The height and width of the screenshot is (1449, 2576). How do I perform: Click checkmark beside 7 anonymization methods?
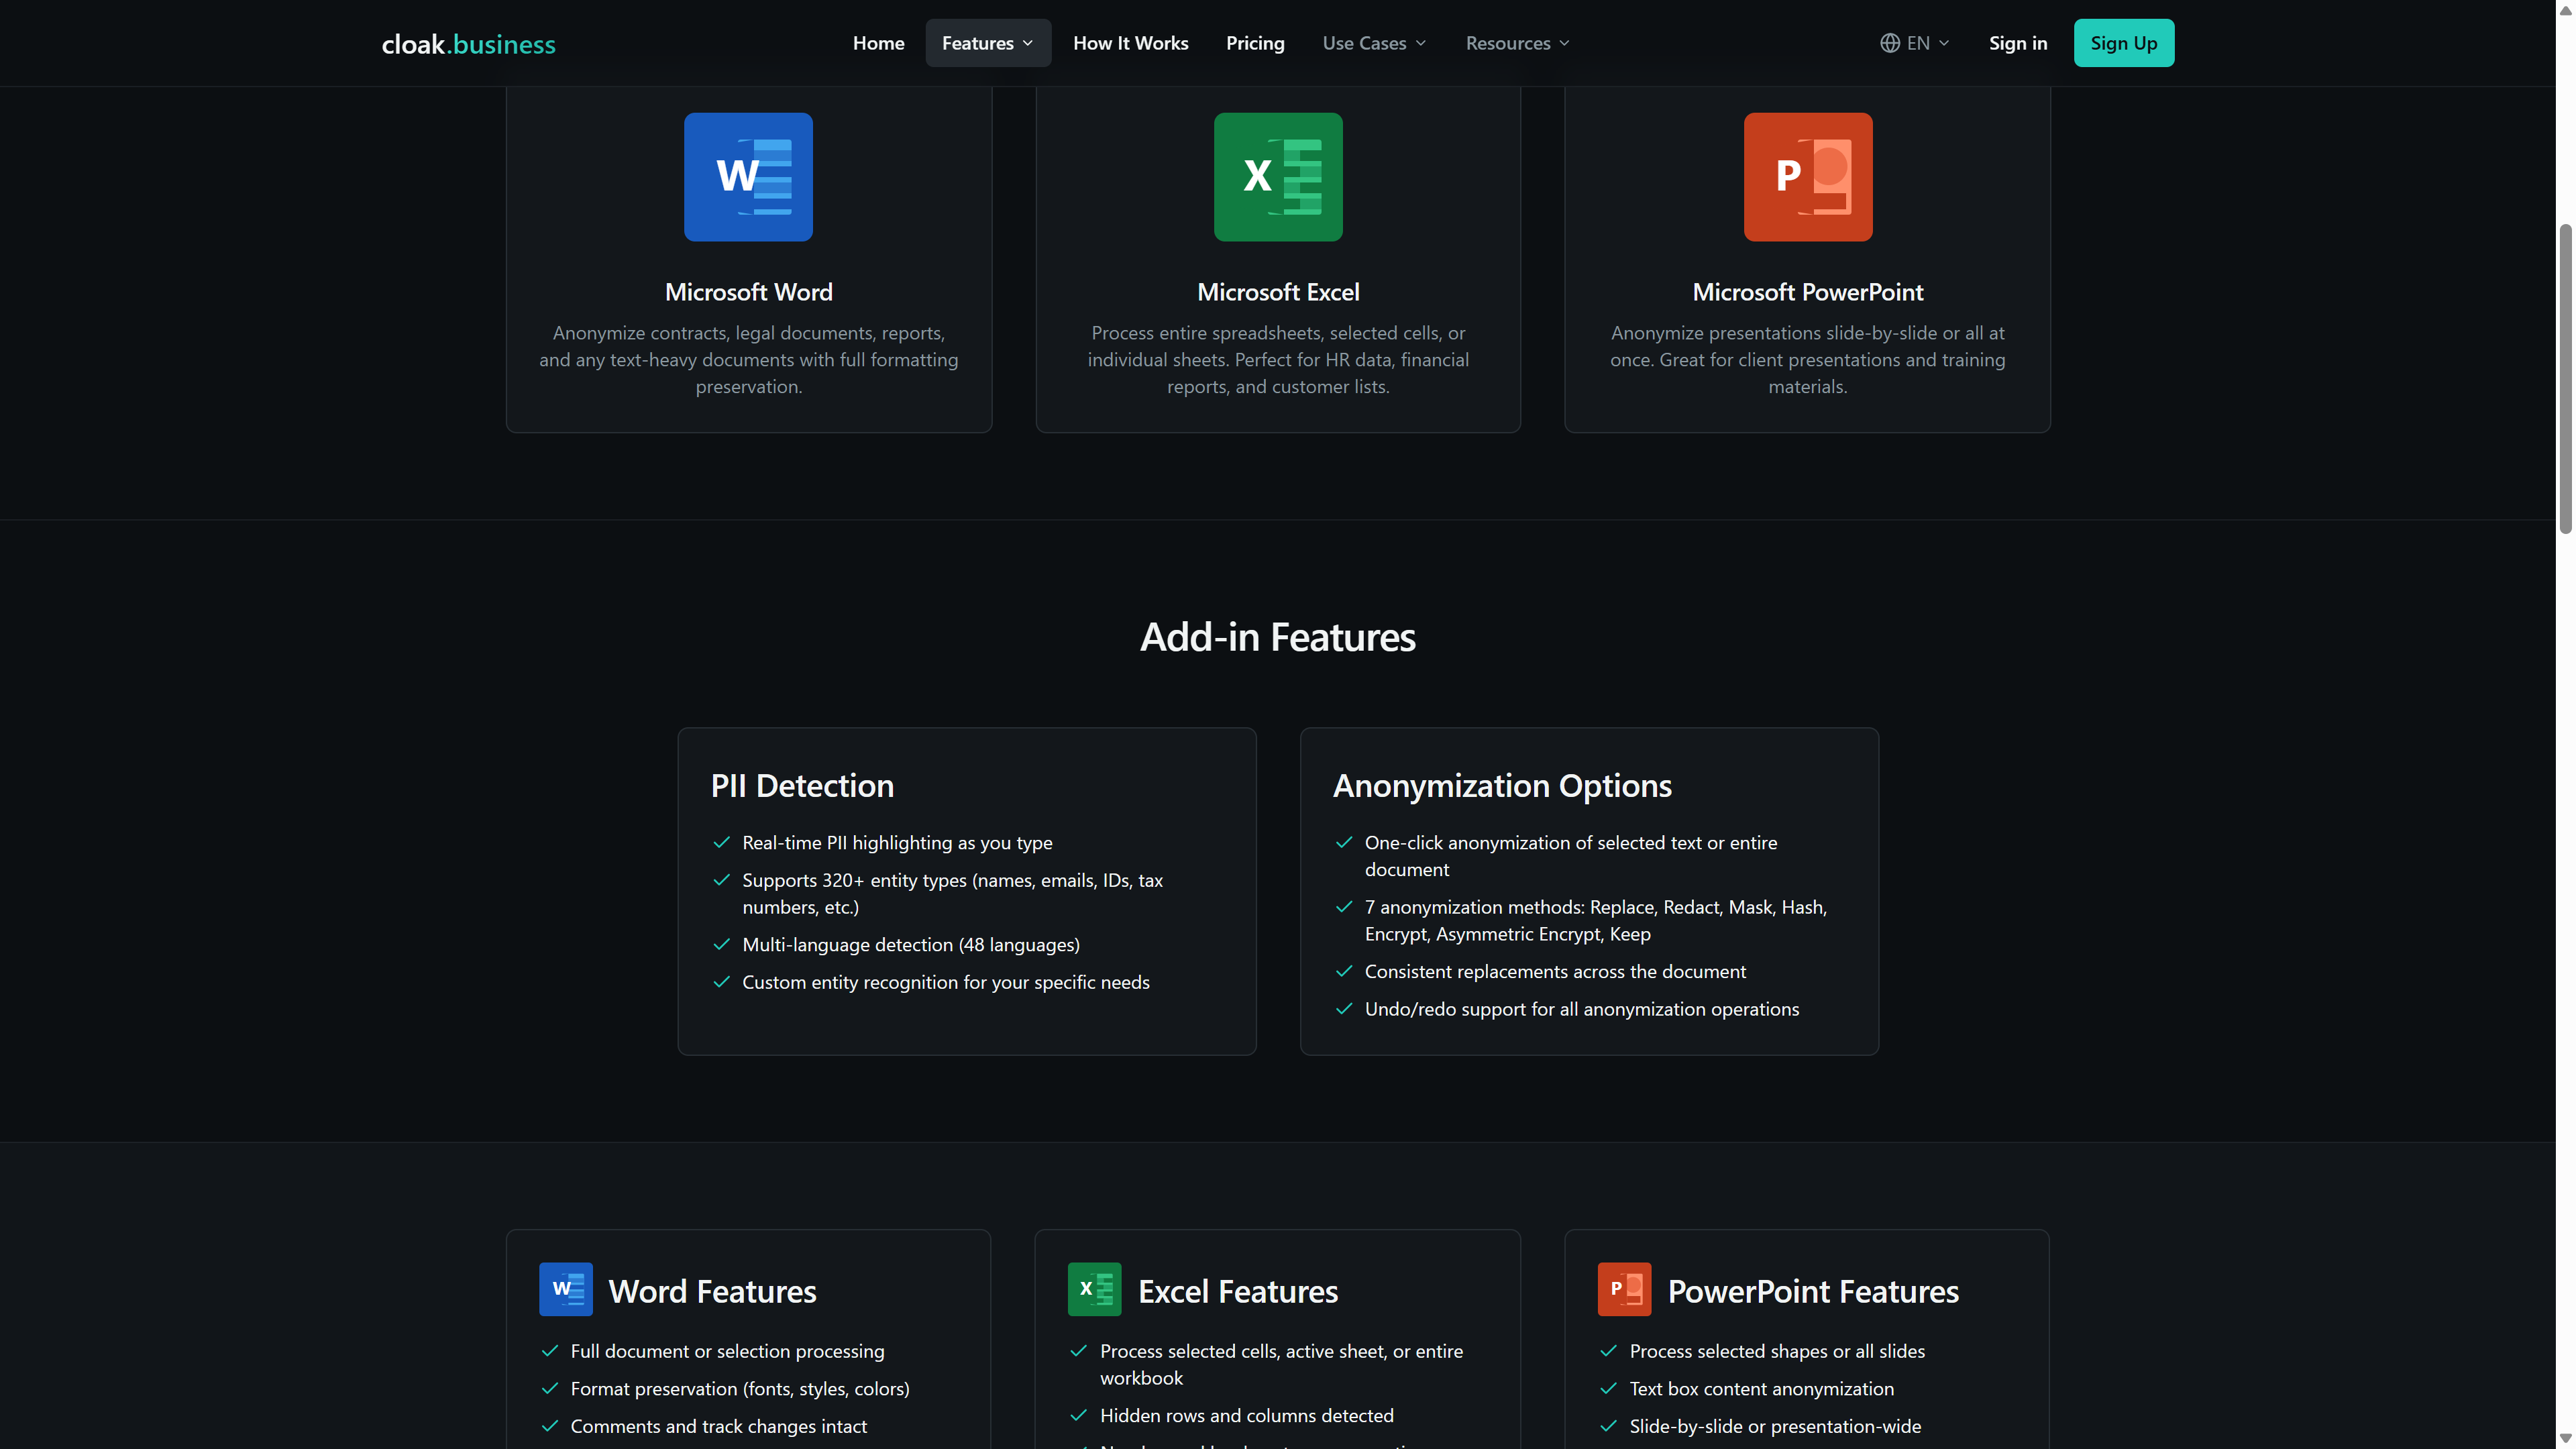[x=1344, y=907]
